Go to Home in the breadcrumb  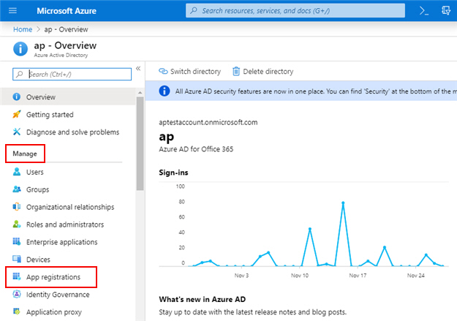tap(23, 29)
